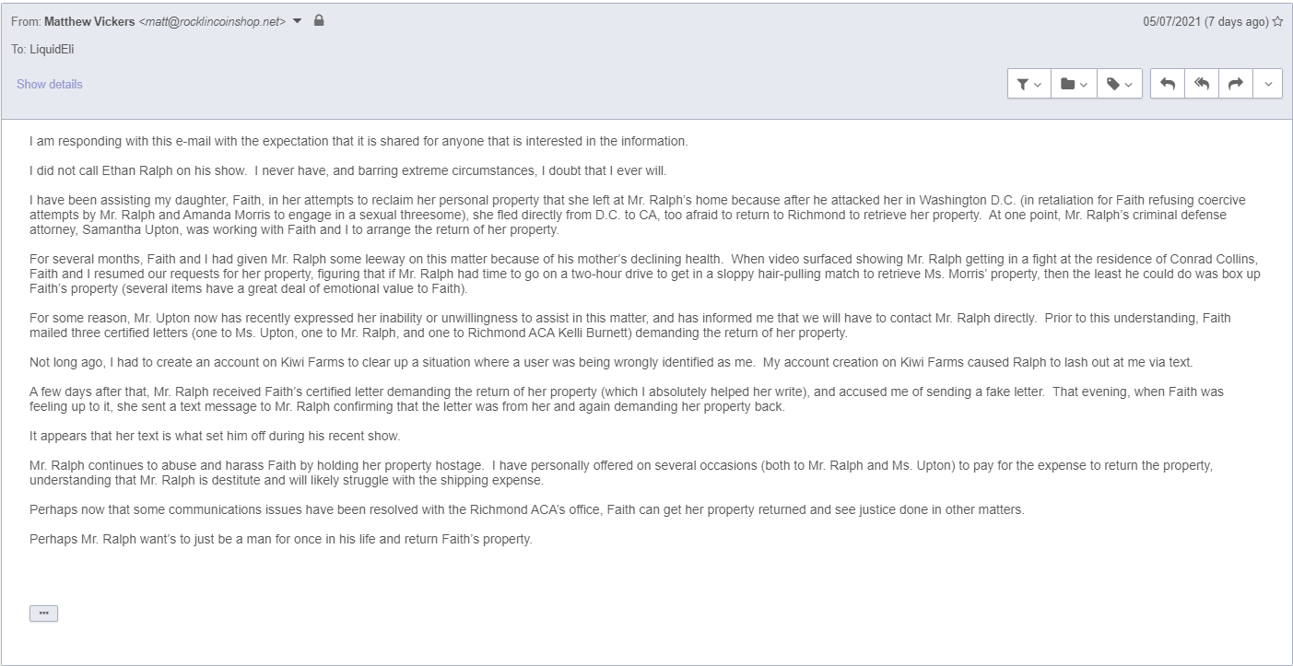The image size is (1293, 666).
Task: Forward this email using the forward arrow
Action: click(x=1235, y=84)
